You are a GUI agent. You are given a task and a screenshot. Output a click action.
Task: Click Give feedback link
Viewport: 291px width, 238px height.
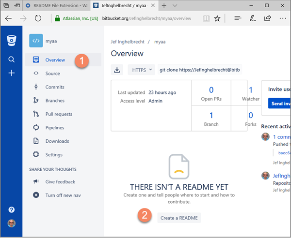pos(60,181)
